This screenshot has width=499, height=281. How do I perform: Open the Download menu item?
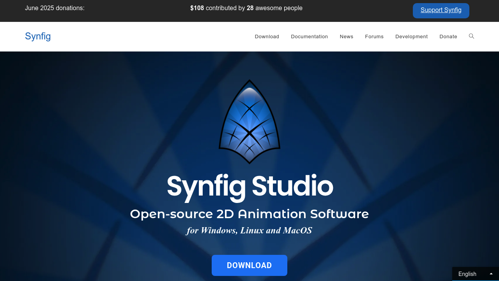267,36
